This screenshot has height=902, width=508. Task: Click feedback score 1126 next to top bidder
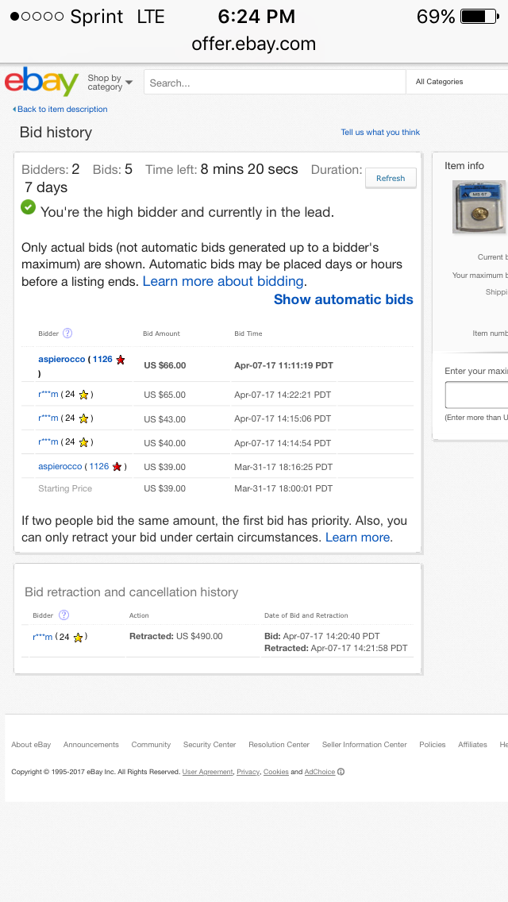(x=102, y=359)
